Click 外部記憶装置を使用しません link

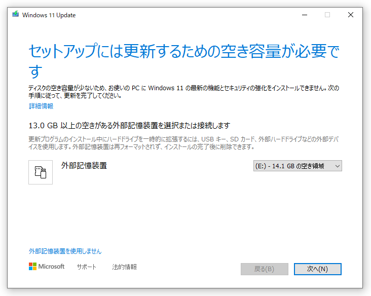65,251
